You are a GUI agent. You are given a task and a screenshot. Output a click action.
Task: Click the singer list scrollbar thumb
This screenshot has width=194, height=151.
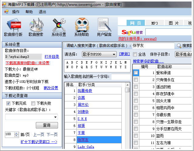pyautogui.click(x=128, y=90)
